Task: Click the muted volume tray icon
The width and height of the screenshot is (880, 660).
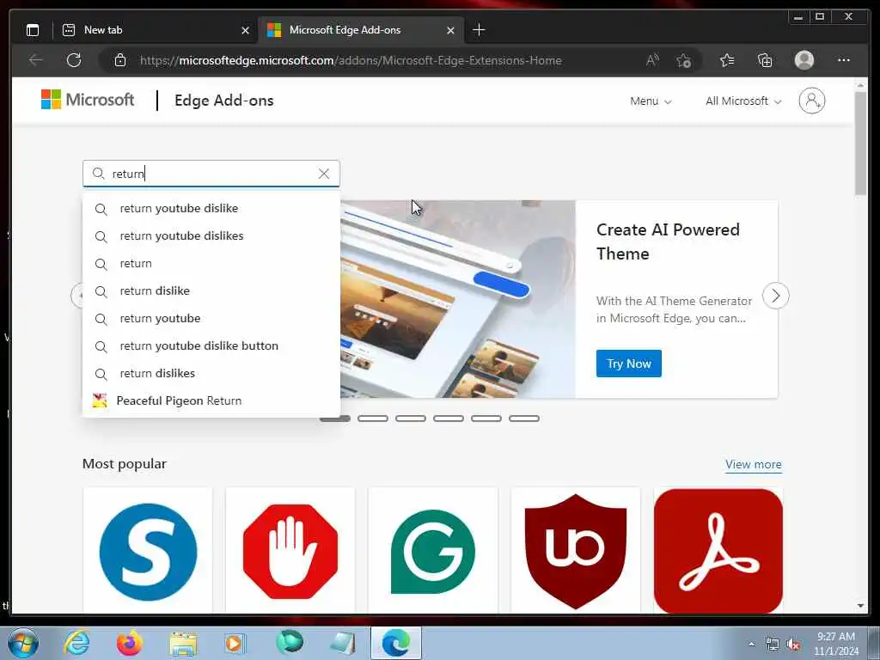Action: pyautogui.click(x=793, y=645)
